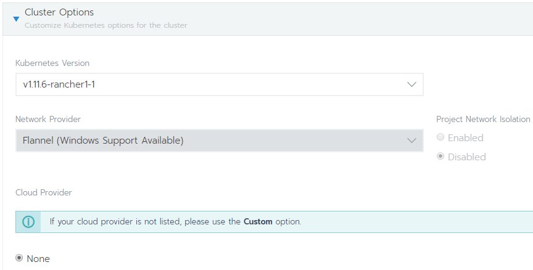Click the Enabled text label
Viewport: 533px width, 270px height.
(x=465, y=138)
